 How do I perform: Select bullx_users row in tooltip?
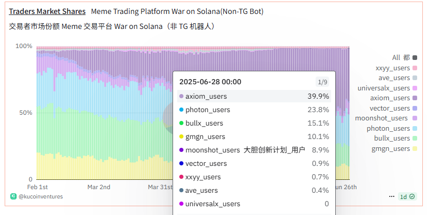point(254,123)
